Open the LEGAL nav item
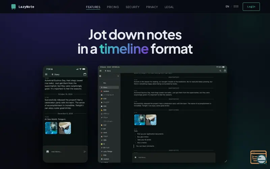270x169 pixels. tap(169, 7)
